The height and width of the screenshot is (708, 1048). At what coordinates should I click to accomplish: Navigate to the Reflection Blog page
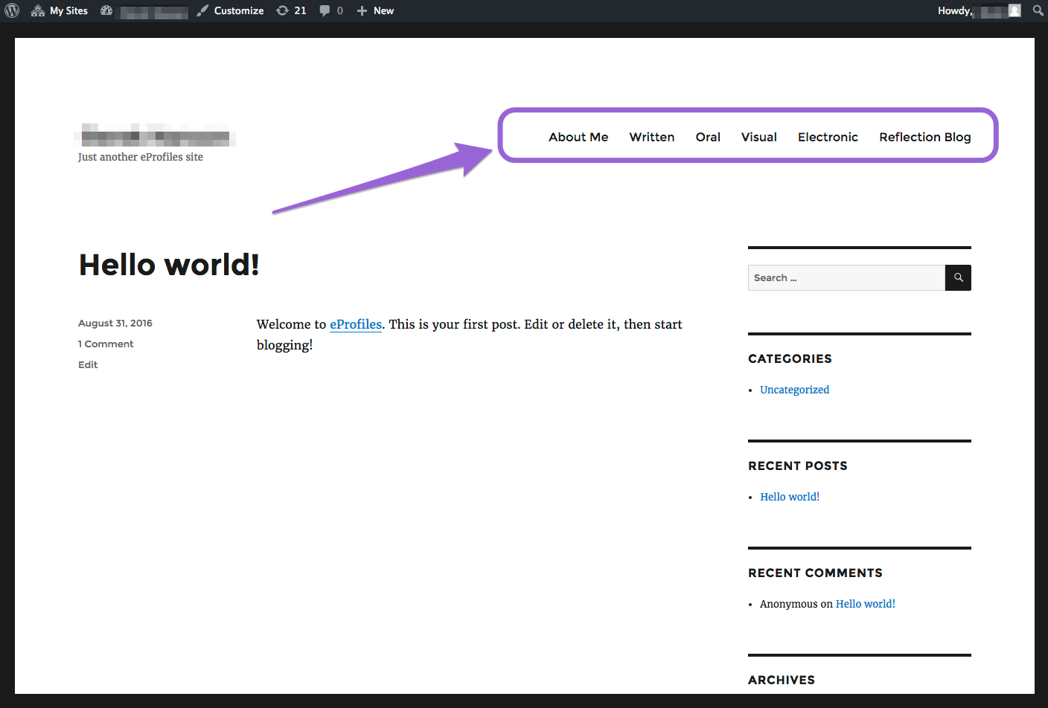(924, 137)
